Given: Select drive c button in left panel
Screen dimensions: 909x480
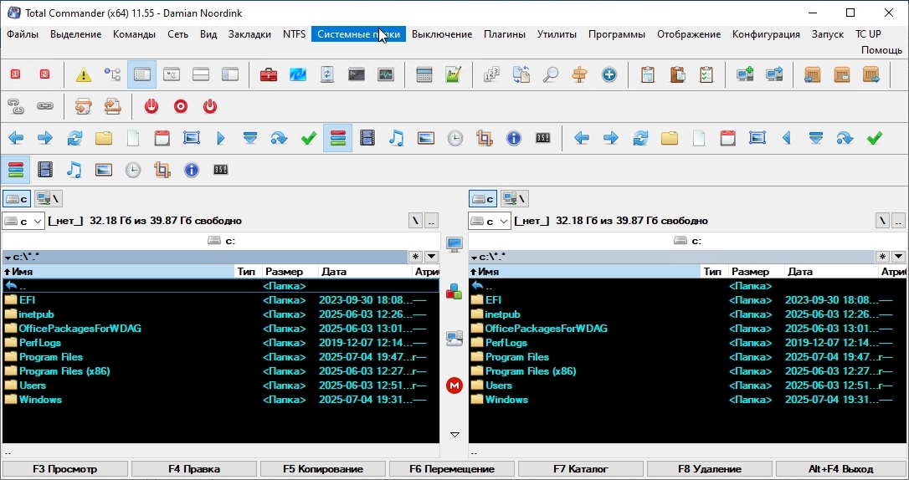Looking at the screenshot, I should coord(16,198).
